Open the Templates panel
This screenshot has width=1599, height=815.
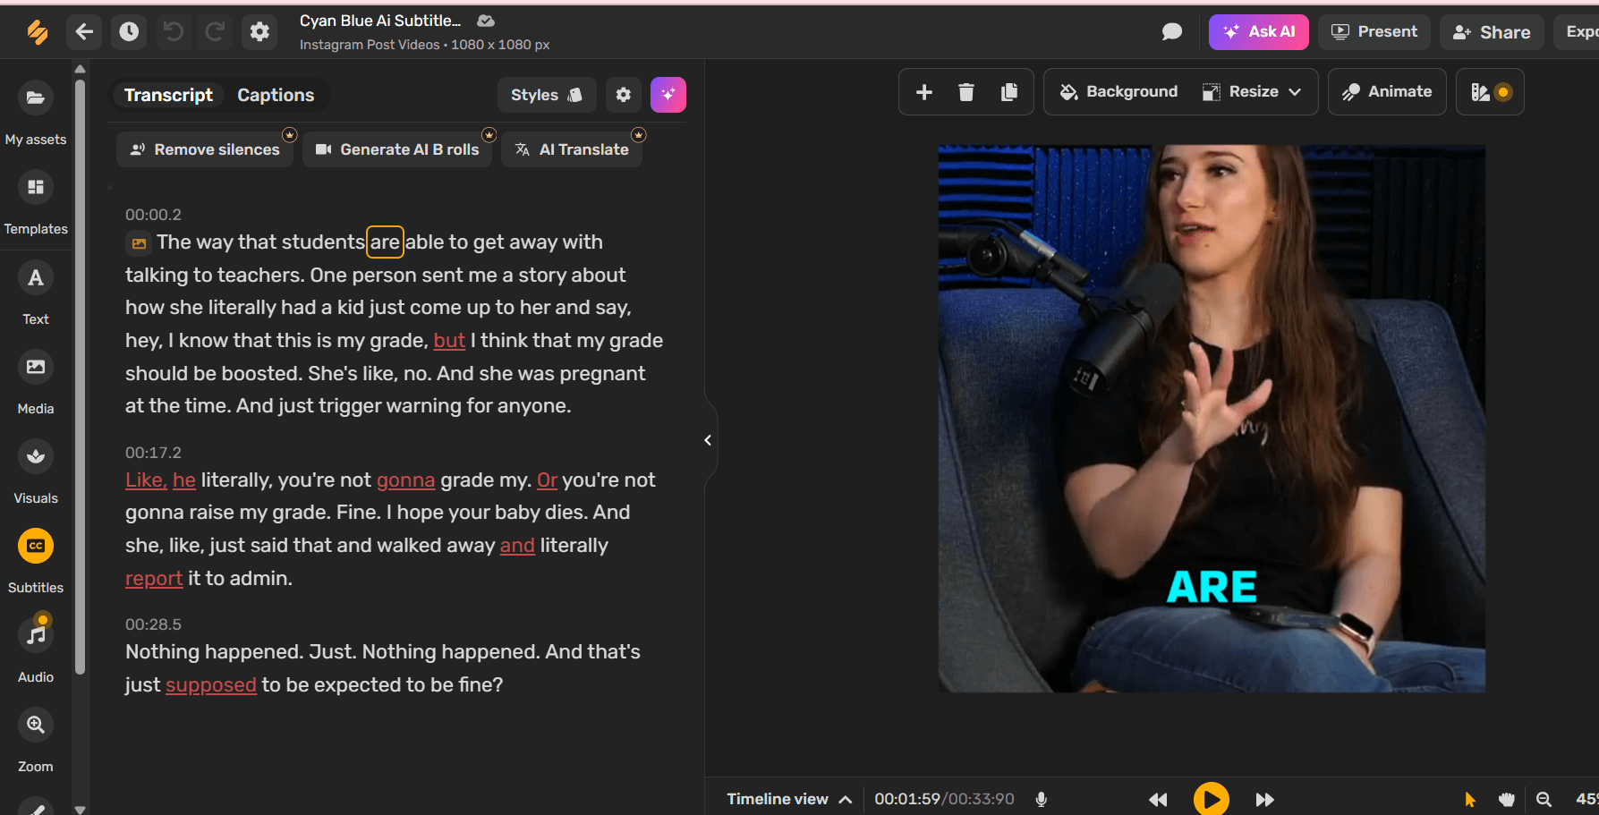point(36,202)
